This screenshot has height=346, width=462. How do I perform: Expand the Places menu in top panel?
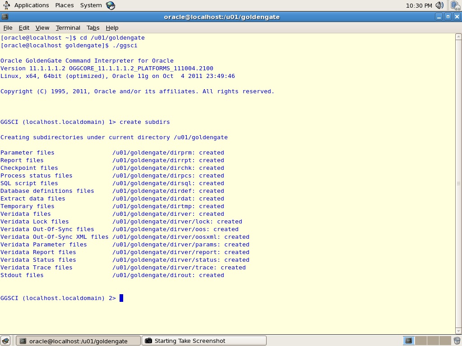point(65,5)
